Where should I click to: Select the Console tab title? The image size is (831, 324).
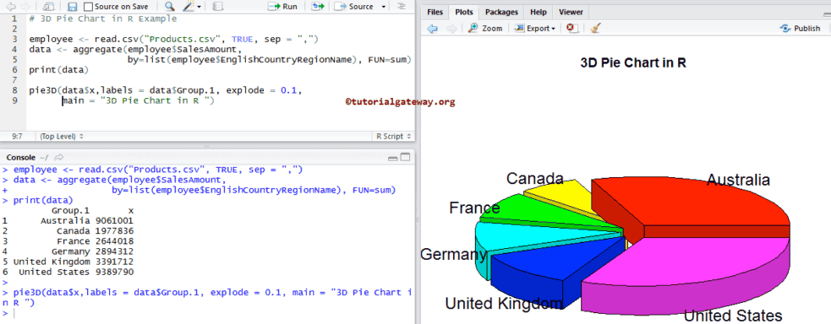pos(20,158)
